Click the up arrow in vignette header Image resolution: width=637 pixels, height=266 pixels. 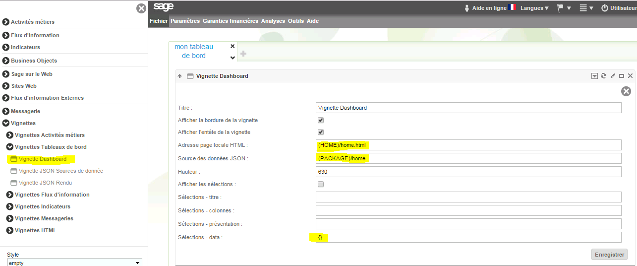click(x=180, y=76)
